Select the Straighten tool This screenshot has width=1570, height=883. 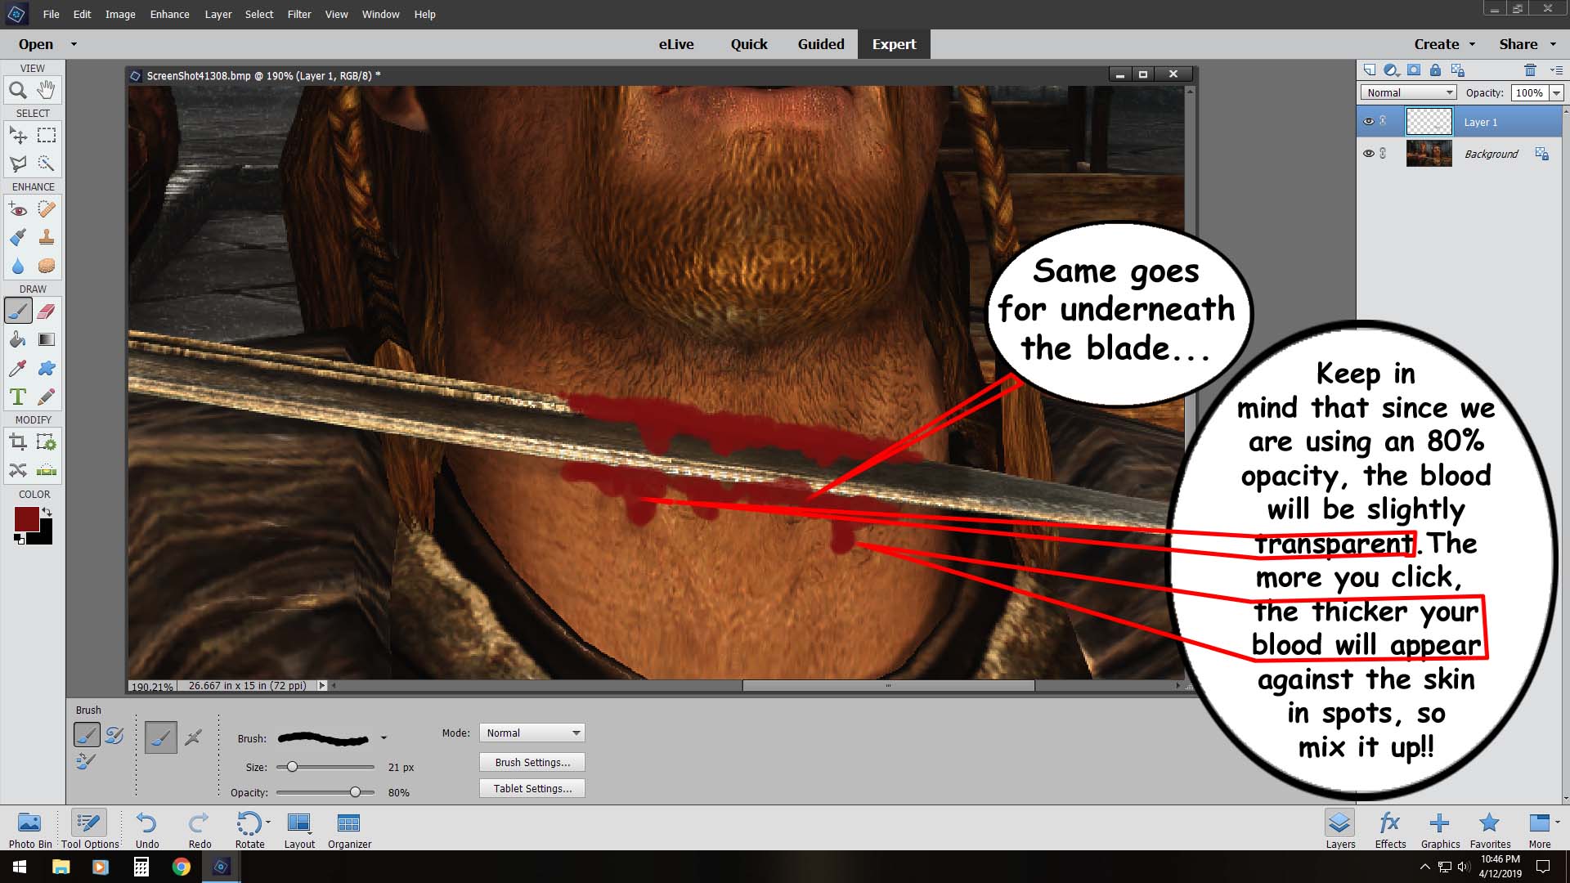47,470
